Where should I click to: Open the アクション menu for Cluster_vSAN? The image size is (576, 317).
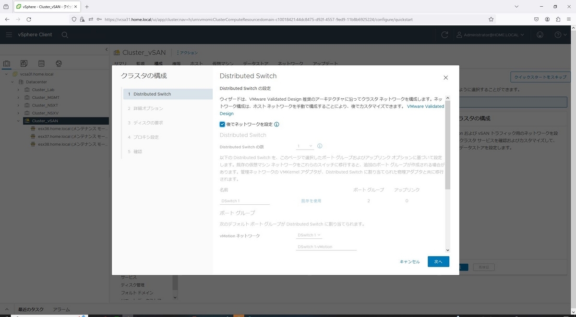(187, 53)
